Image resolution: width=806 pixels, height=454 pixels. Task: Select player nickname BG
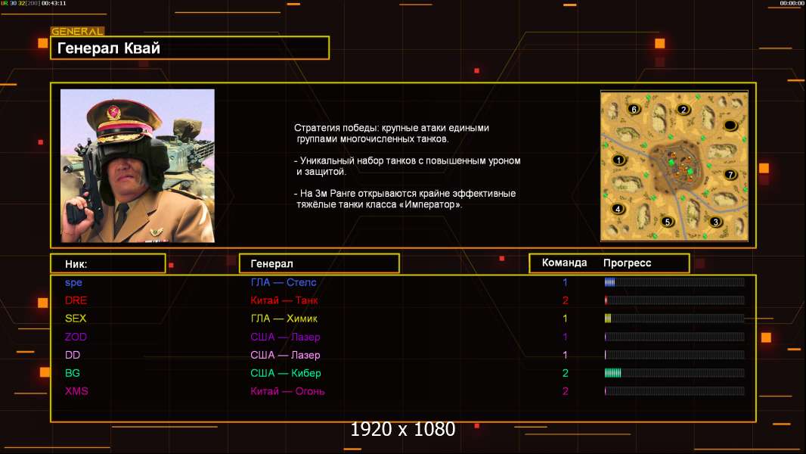pos(73,373)
